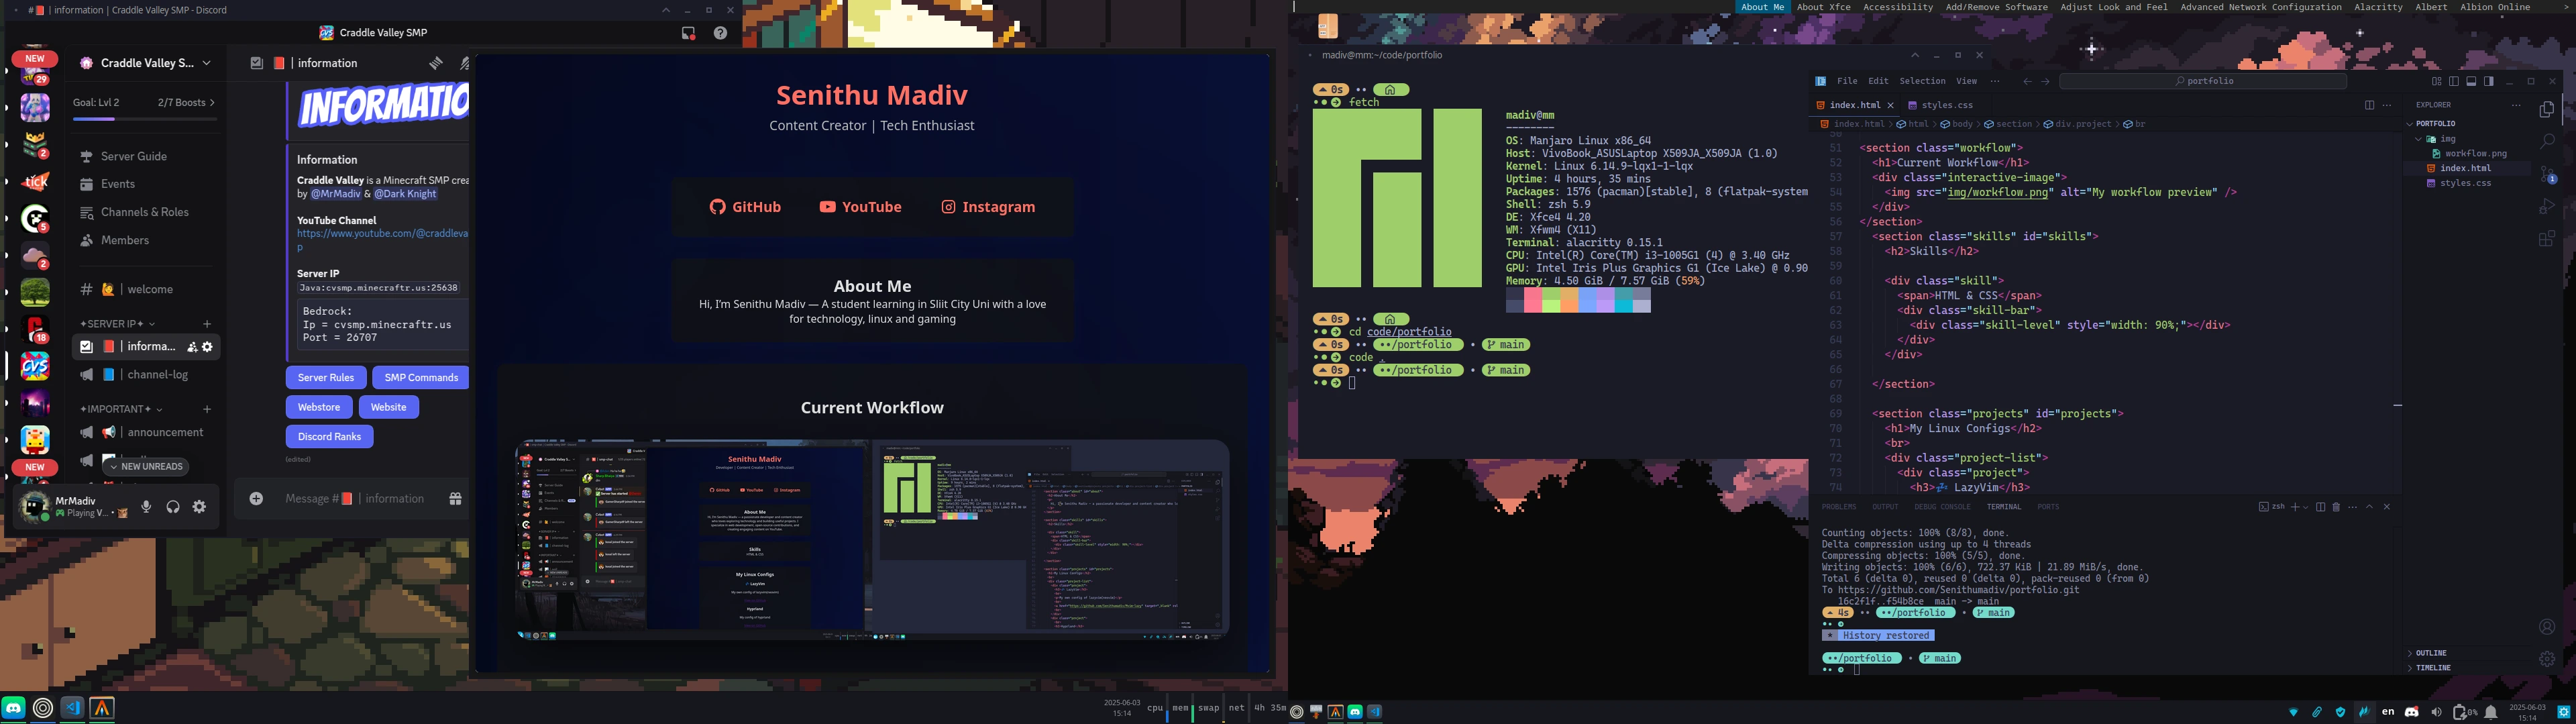This screenshot has height=724, width=2576.
Task: Open Run and Debug view in VS Code
Action: click(2547, 206)
